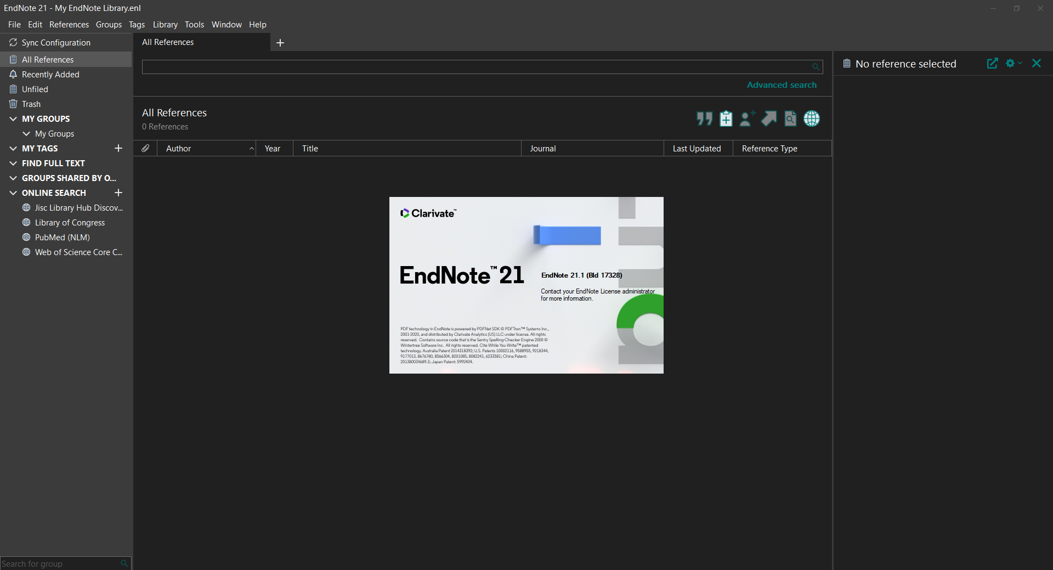Open the Edit menu
Viewport: 1053px width, 570px height.
[35, 25]
